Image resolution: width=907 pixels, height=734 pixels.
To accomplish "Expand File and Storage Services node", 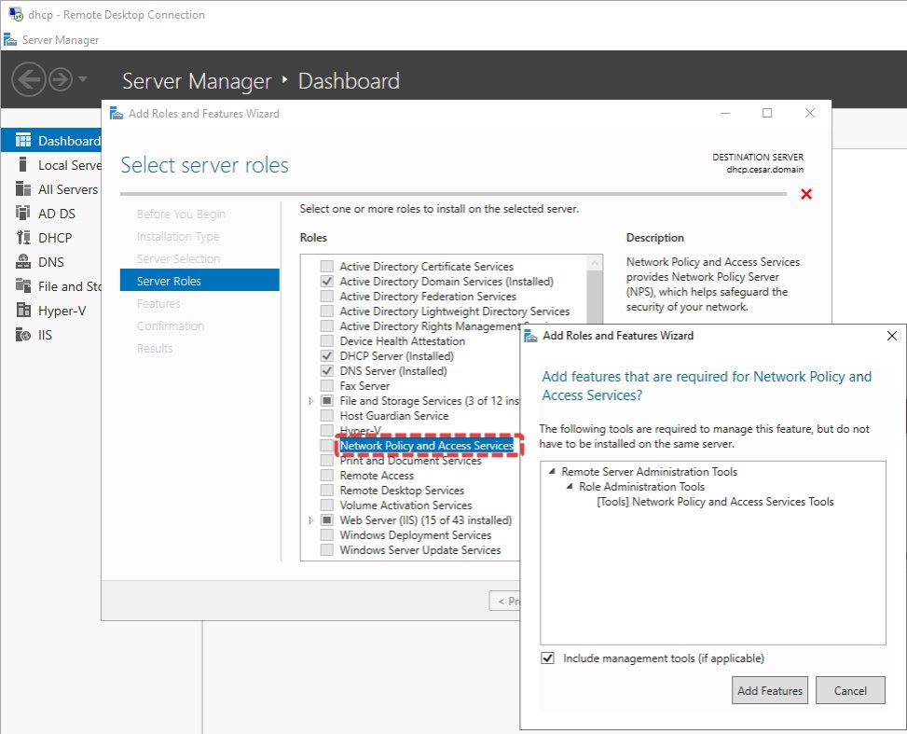I will pyautogui.click(x=311, y=401).
